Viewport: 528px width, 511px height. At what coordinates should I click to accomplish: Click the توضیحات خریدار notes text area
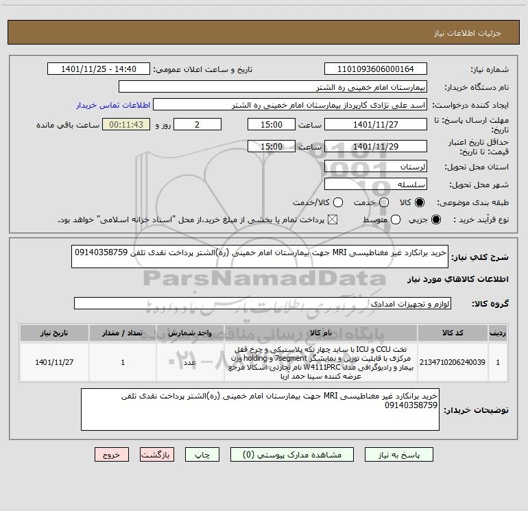pyautogui.click(x=260, y=409)
